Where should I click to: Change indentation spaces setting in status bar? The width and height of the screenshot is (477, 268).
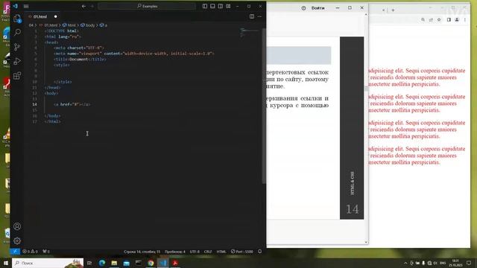click(x=175, y=252)
